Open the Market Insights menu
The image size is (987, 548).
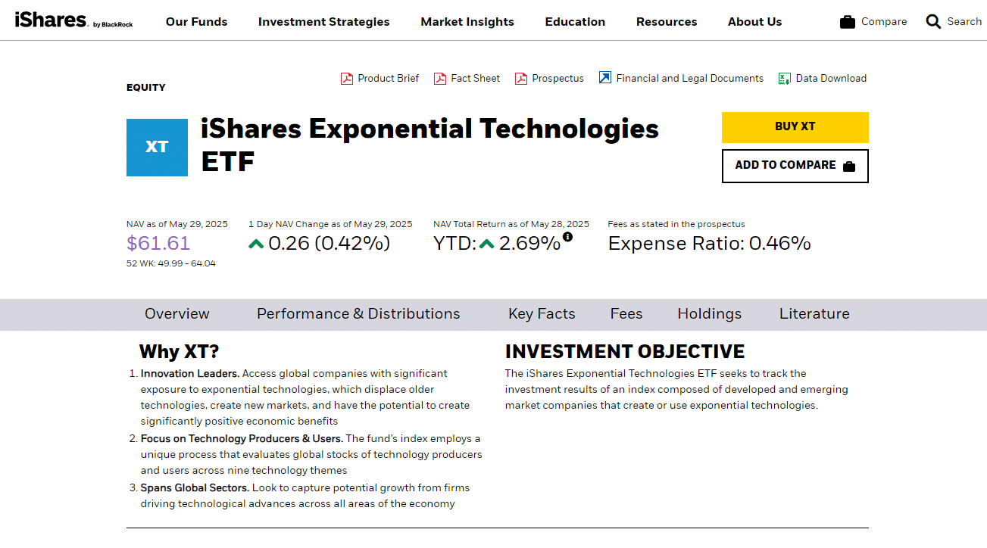(467, 22)
